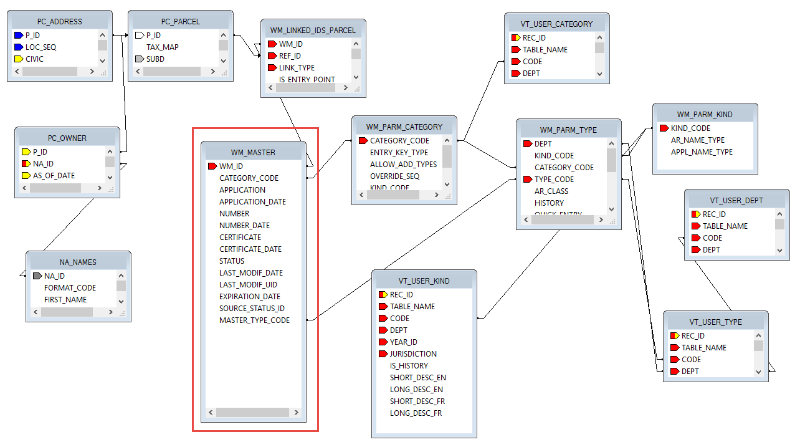
Task: Click the blue key icon next to LOC_SEQ
Action: [18, 47]
